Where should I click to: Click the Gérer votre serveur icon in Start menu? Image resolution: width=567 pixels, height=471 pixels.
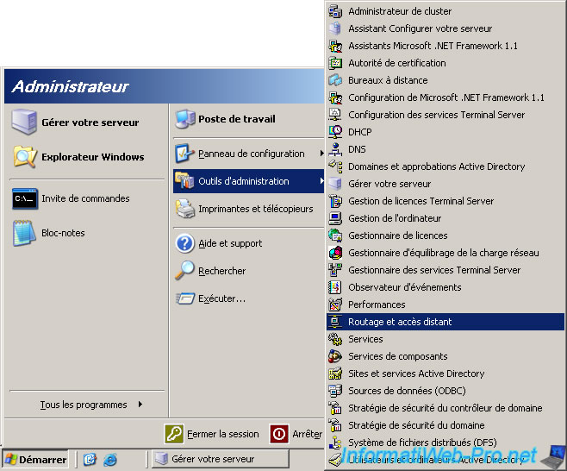[x=24, y=122]
